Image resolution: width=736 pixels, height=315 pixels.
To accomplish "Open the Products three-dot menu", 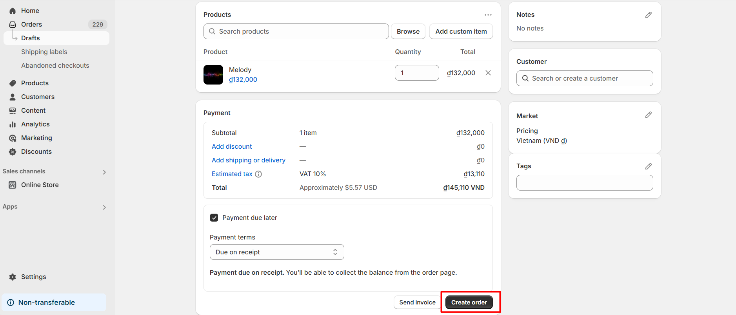I will pyautogui.click(x=488, y=15).
